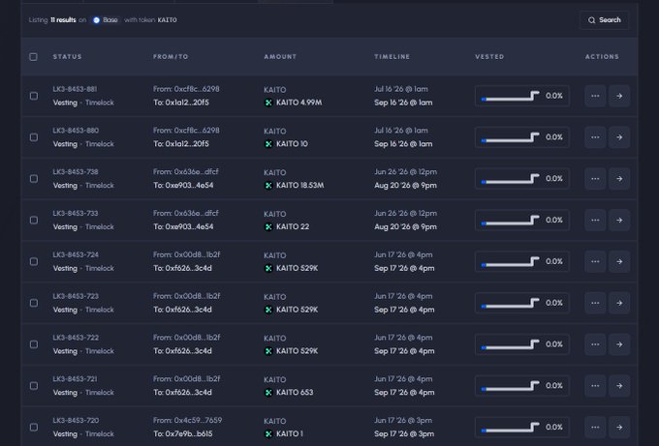Open more options for LK3-8453-738
Screen dimensions: 659x446
coord(595,179)
